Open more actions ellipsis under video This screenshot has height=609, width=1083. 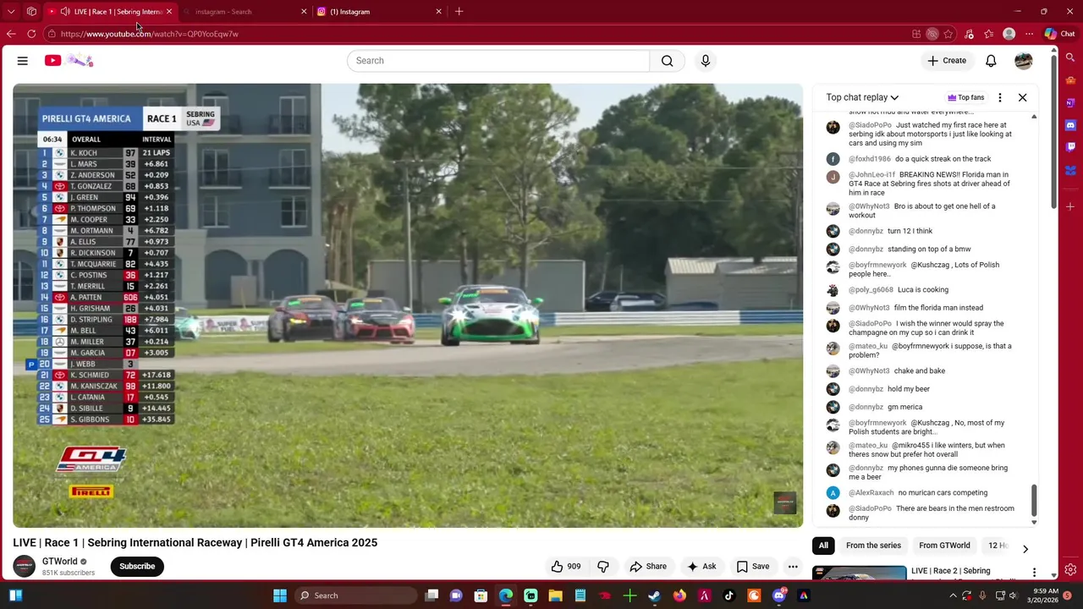793,567
